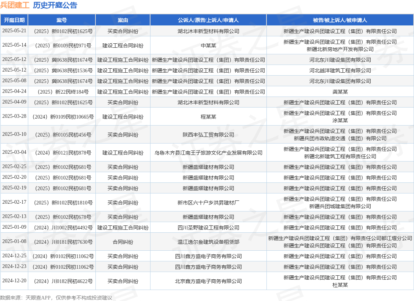Click date 2025-03-04
This screenshot has height=301, width=414.
tap(14, 152)
